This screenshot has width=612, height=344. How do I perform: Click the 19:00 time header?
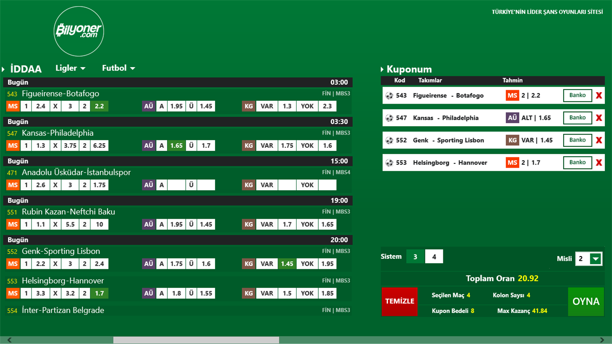pyautogui.click(x=339, y=200)
